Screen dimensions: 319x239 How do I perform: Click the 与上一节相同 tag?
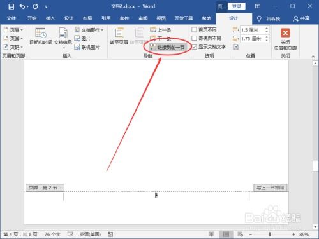[271, 188]
